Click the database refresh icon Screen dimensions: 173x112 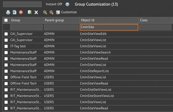click(30, 12)
